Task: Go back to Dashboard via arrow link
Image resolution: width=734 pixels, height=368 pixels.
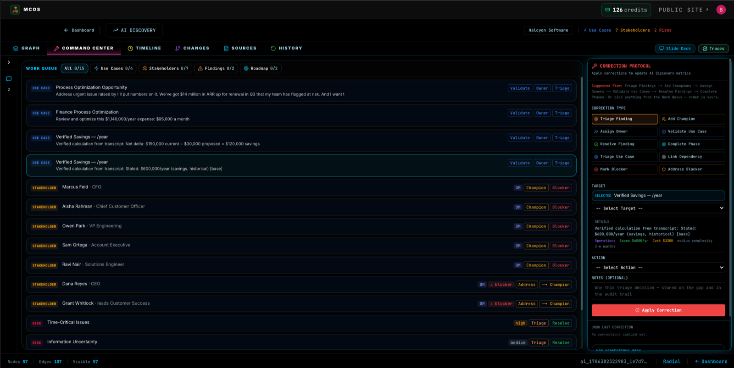Action: coord(79,30)
